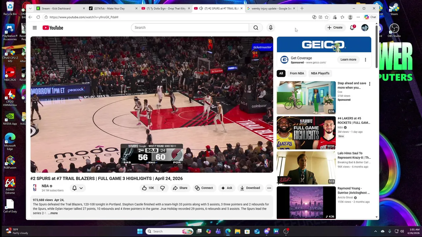Open YouTube notifications bell

[x=352, y=28]
